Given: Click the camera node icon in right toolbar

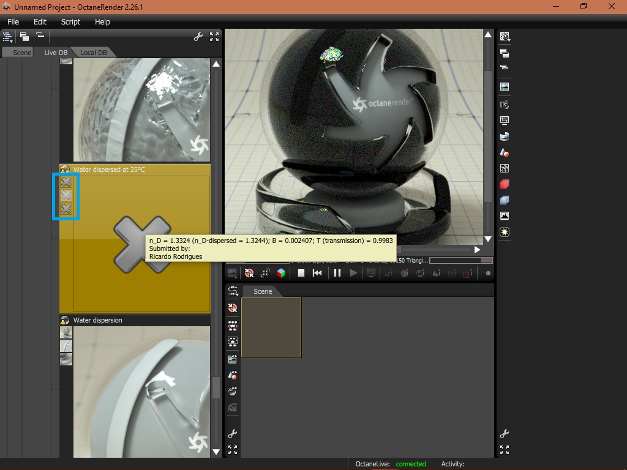Looking at the screenshot, I should (x=505, y=105).
